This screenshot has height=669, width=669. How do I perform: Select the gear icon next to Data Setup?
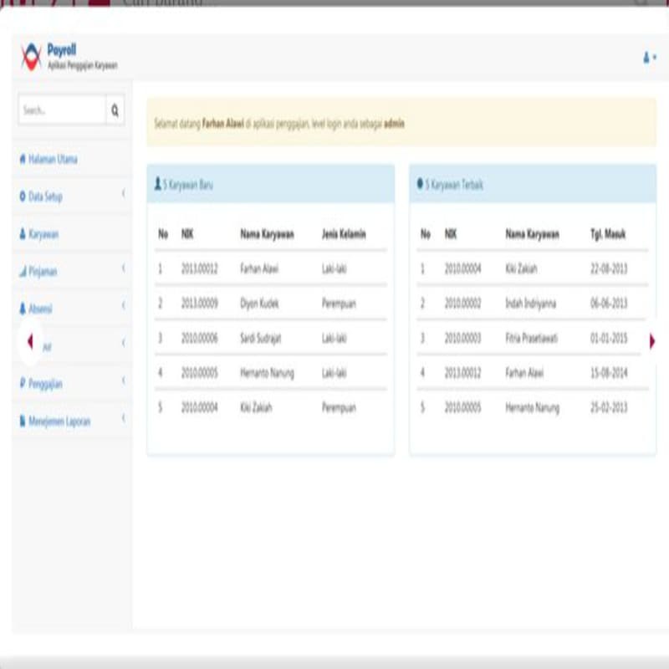(22, 196)
